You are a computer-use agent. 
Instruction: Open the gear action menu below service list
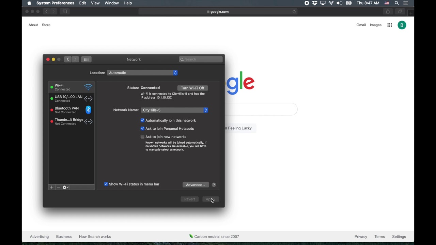point(66,187)
